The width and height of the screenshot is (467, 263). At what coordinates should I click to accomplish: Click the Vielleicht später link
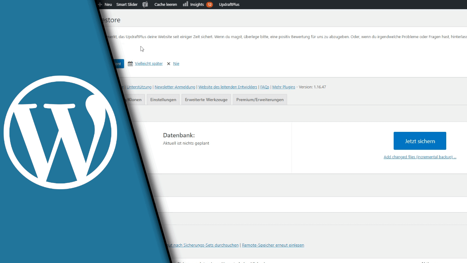coord(148,64)
